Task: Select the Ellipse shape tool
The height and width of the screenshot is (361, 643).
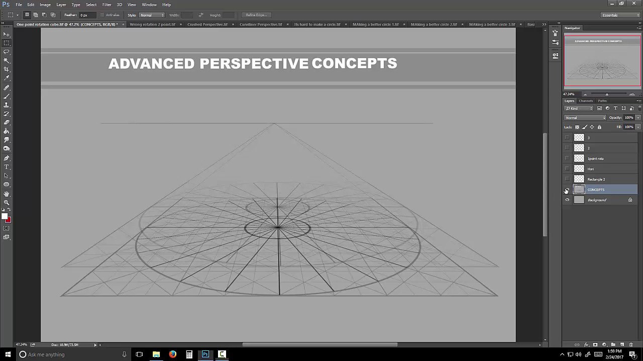Action: [x=7, y=185]
